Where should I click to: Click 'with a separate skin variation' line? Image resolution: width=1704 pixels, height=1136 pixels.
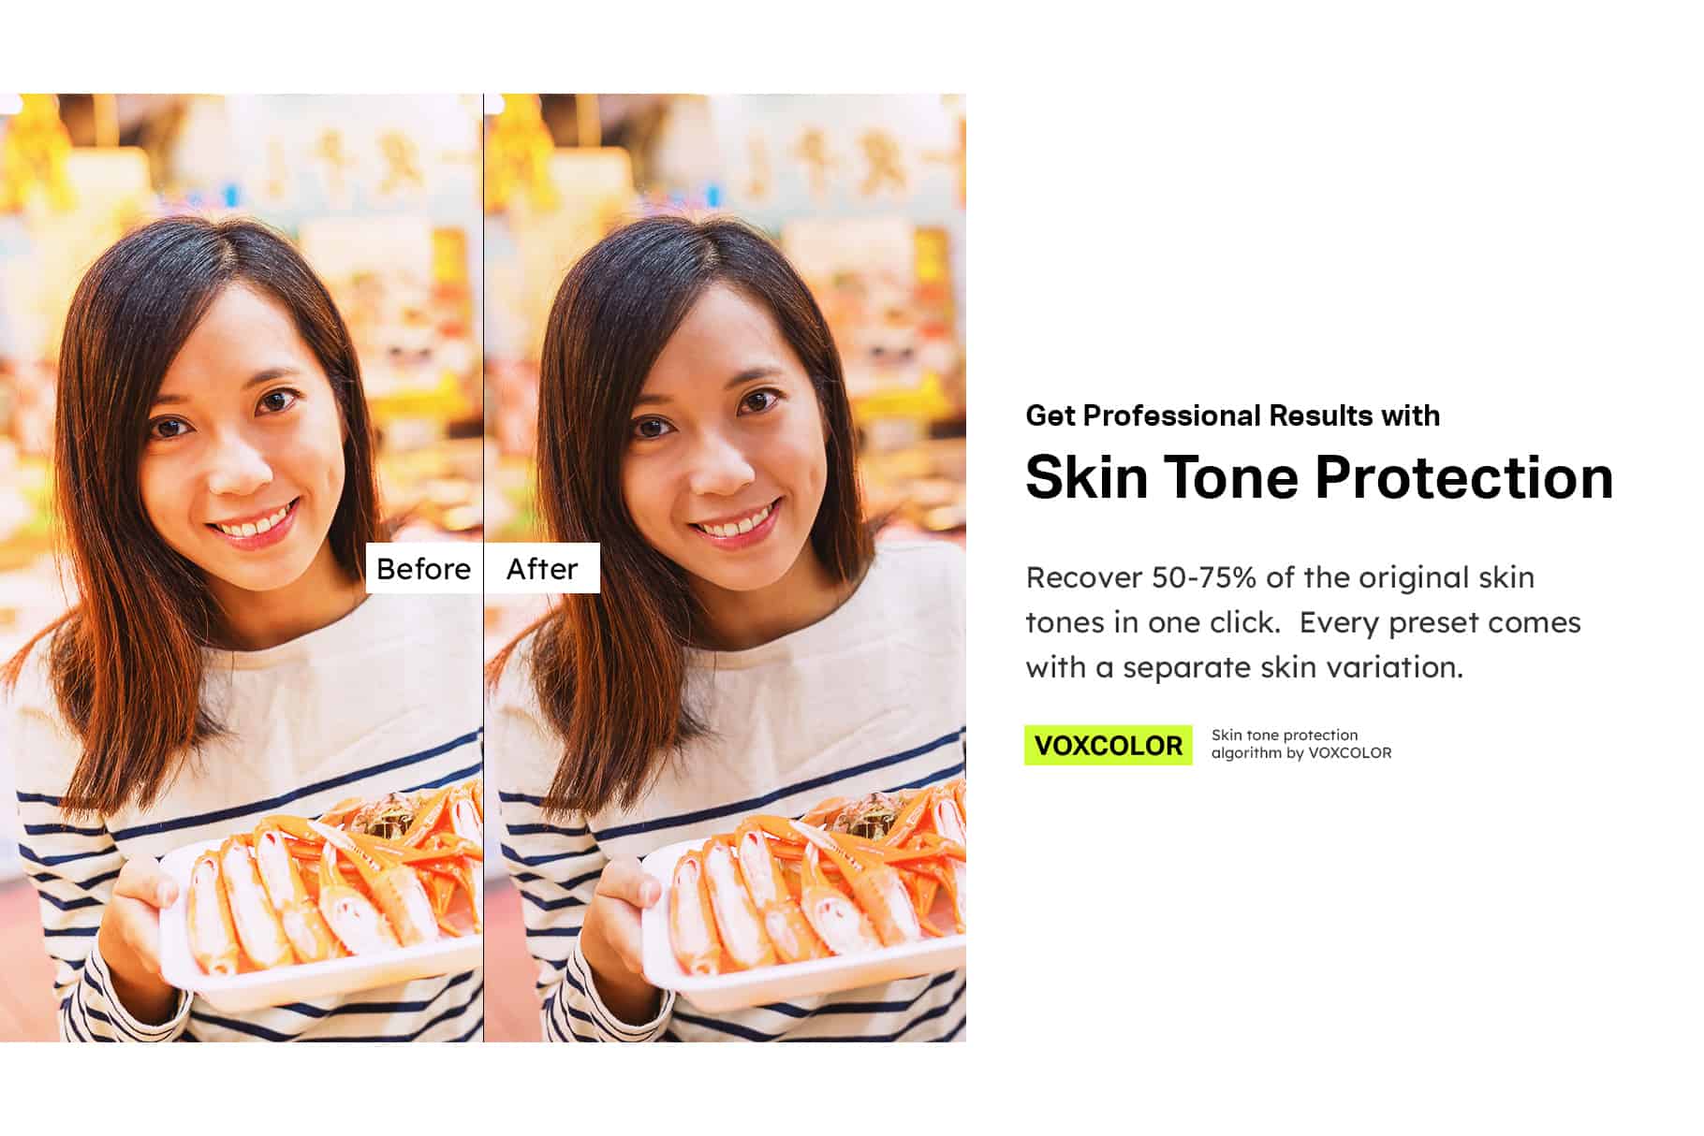click(1244, 667)
